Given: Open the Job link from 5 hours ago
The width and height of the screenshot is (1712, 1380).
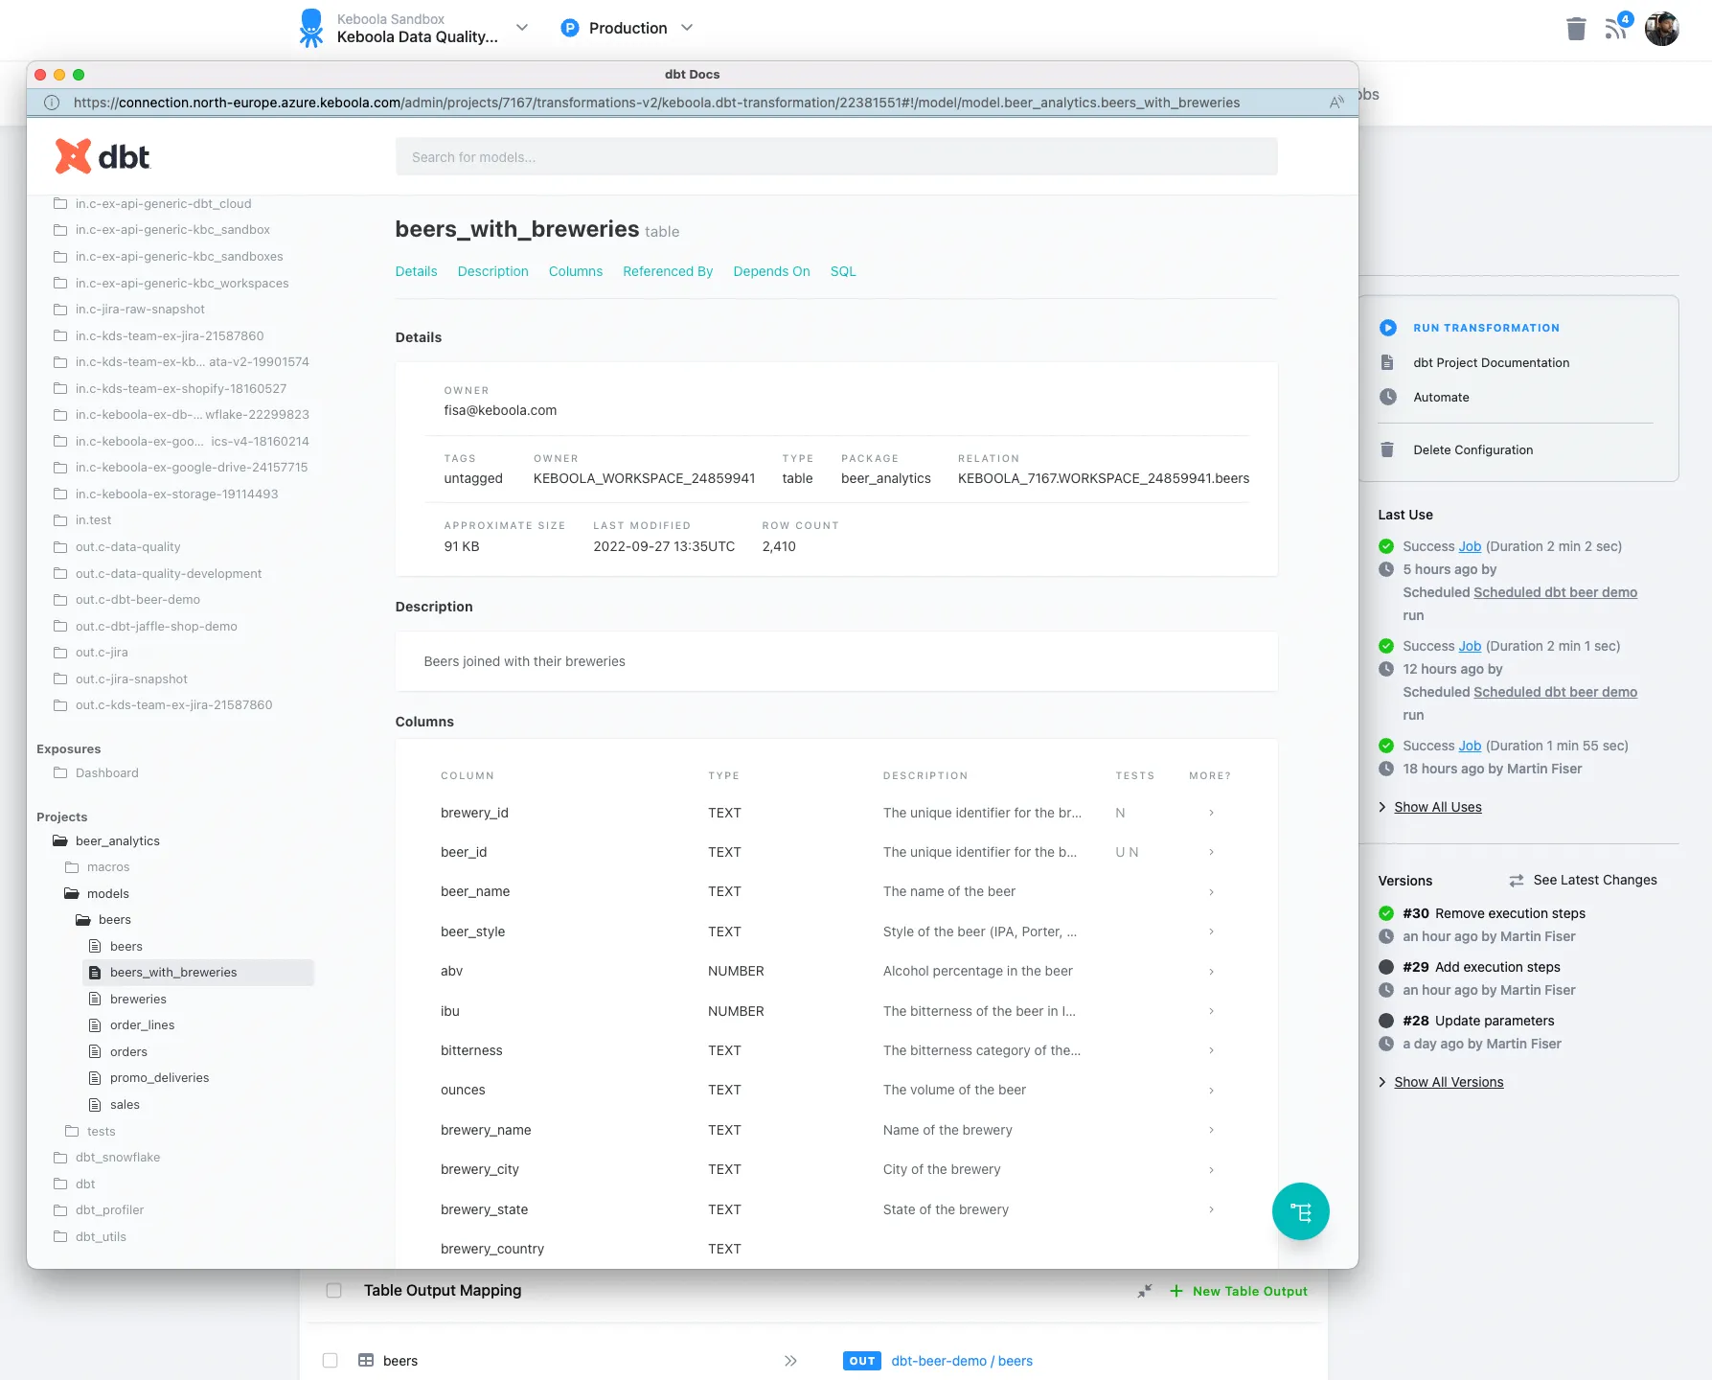Looking at the screenshot, I should pyautogui.click(x=1470, y=546).
